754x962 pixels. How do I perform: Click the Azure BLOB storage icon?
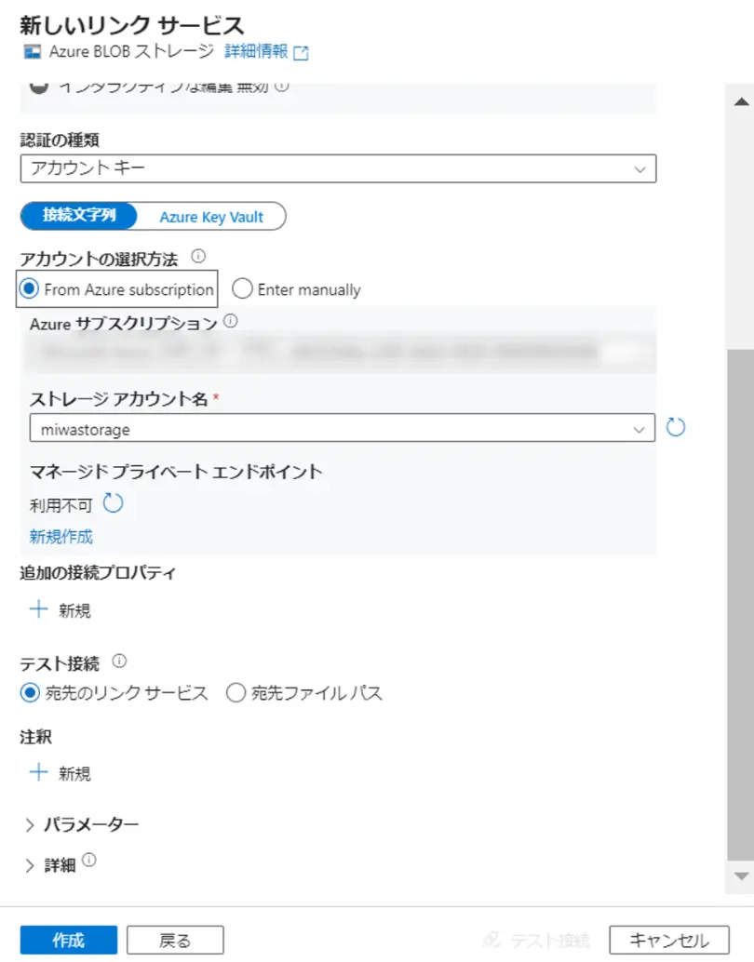click(32, 52)
